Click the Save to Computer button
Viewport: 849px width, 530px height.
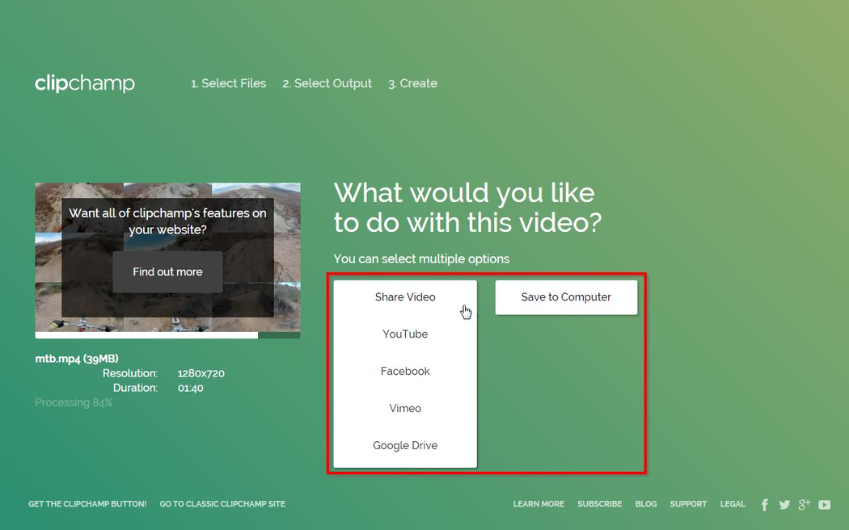pyautogui.click(x=566, y=297)
